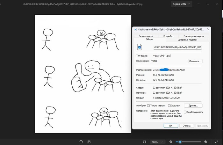Click the Отмена button

tap(186, 126)
